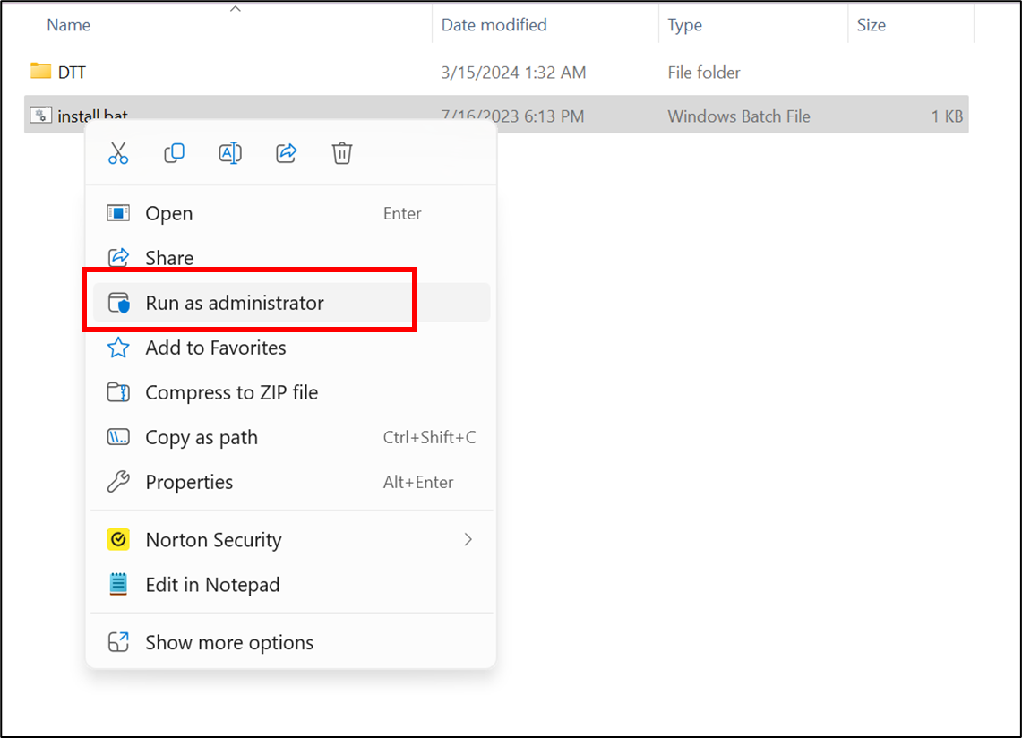The height and width of the screenshot is (738, 1022).
Task: Click the Cut scissors icon
Action: pyautogui.click(x=118, y=153)
